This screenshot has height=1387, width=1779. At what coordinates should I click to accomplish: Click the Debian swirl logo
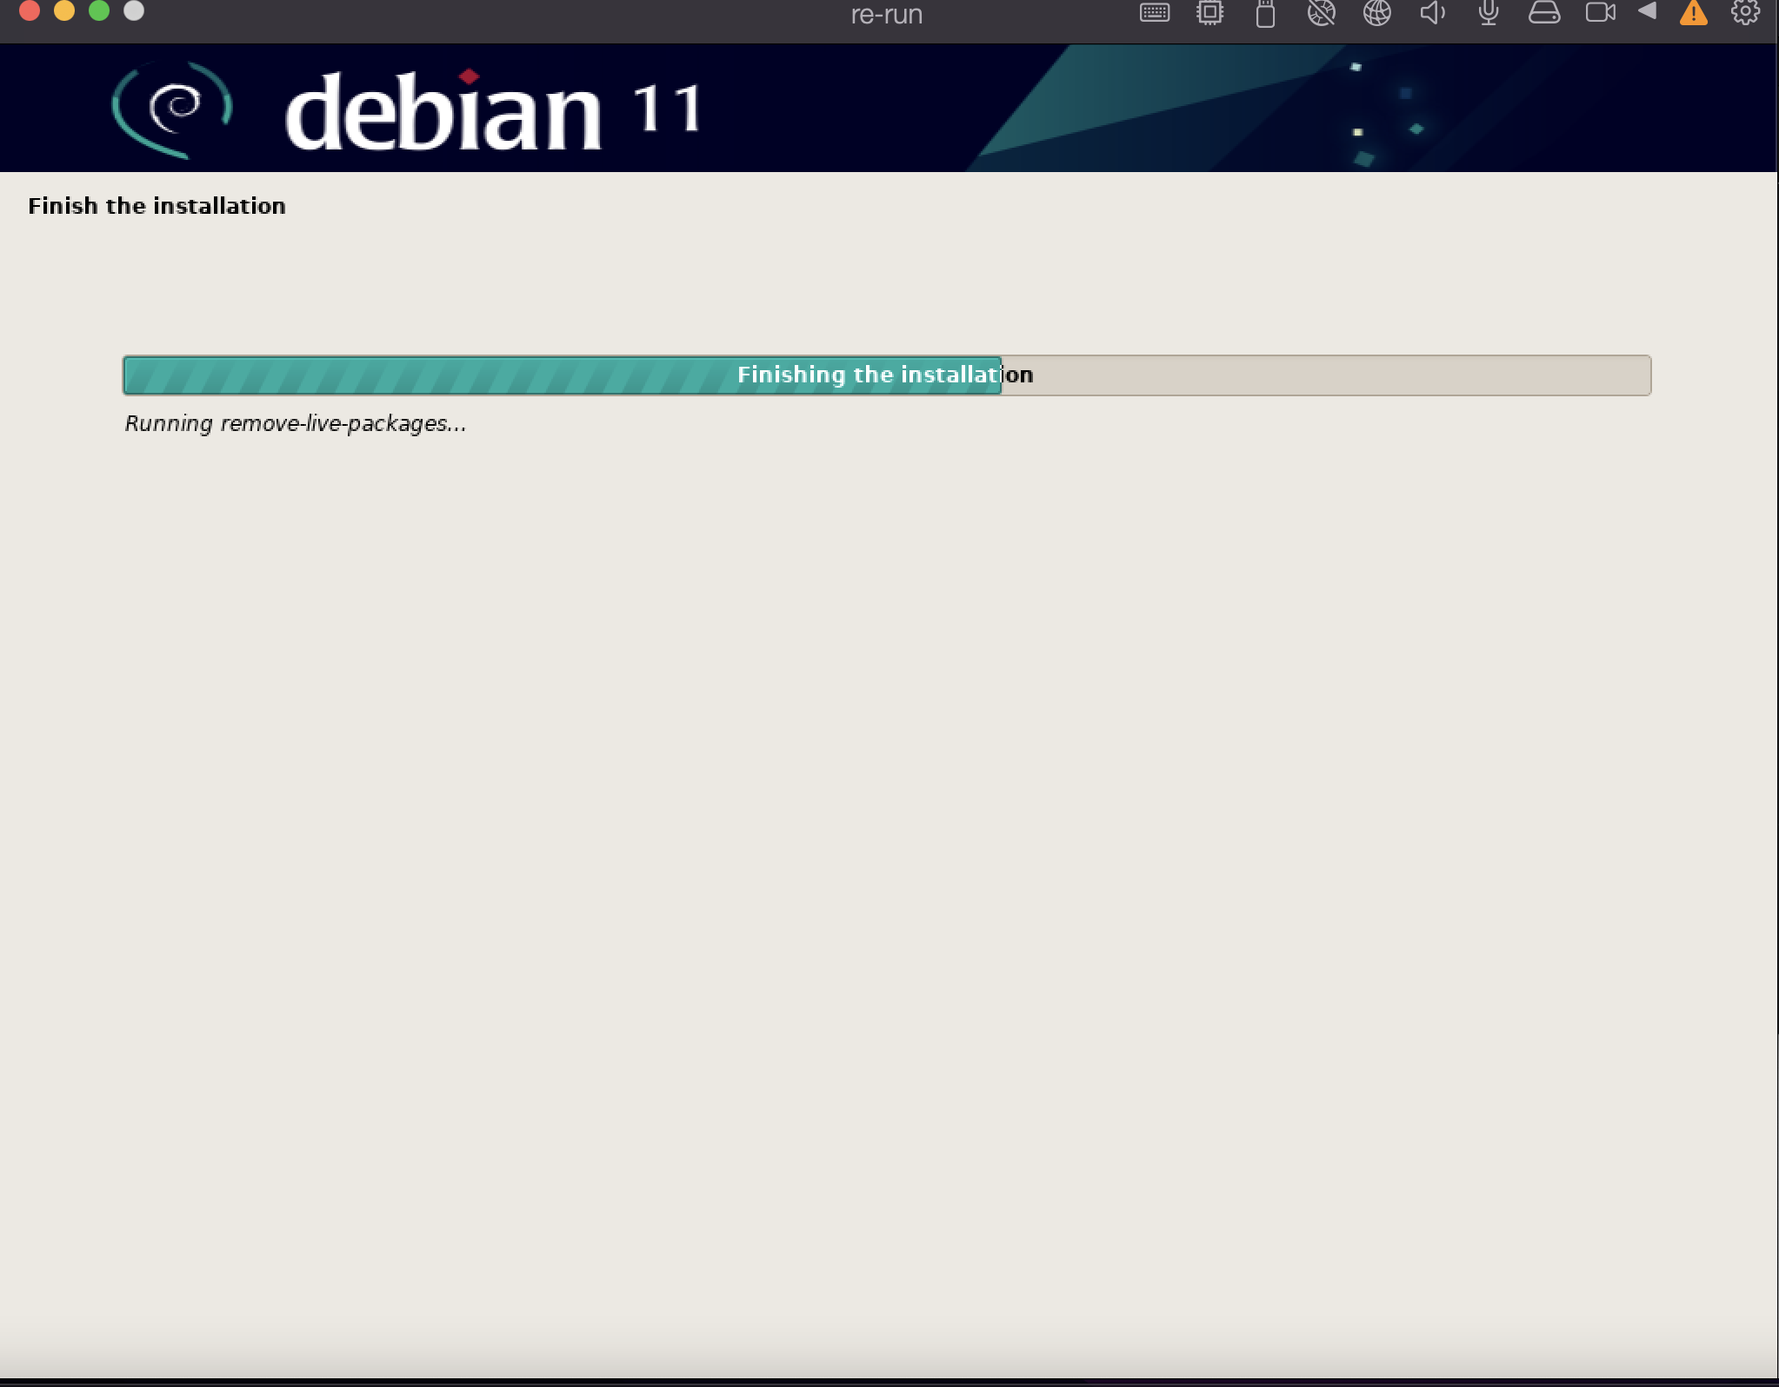click(172, 109)
